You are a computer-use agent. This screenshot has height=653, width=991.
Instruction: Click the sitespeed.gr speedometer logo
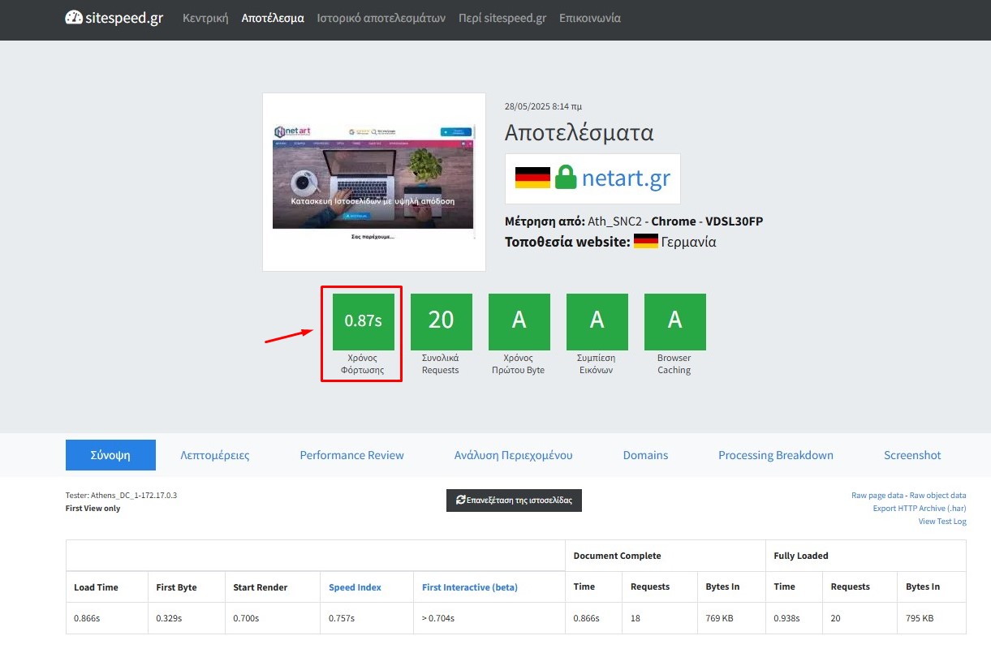click(x=74, y=18)
